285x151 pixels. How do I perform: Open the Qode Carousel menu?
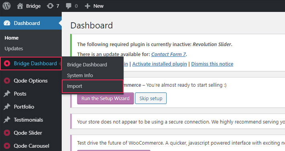[x=31, y=146]
